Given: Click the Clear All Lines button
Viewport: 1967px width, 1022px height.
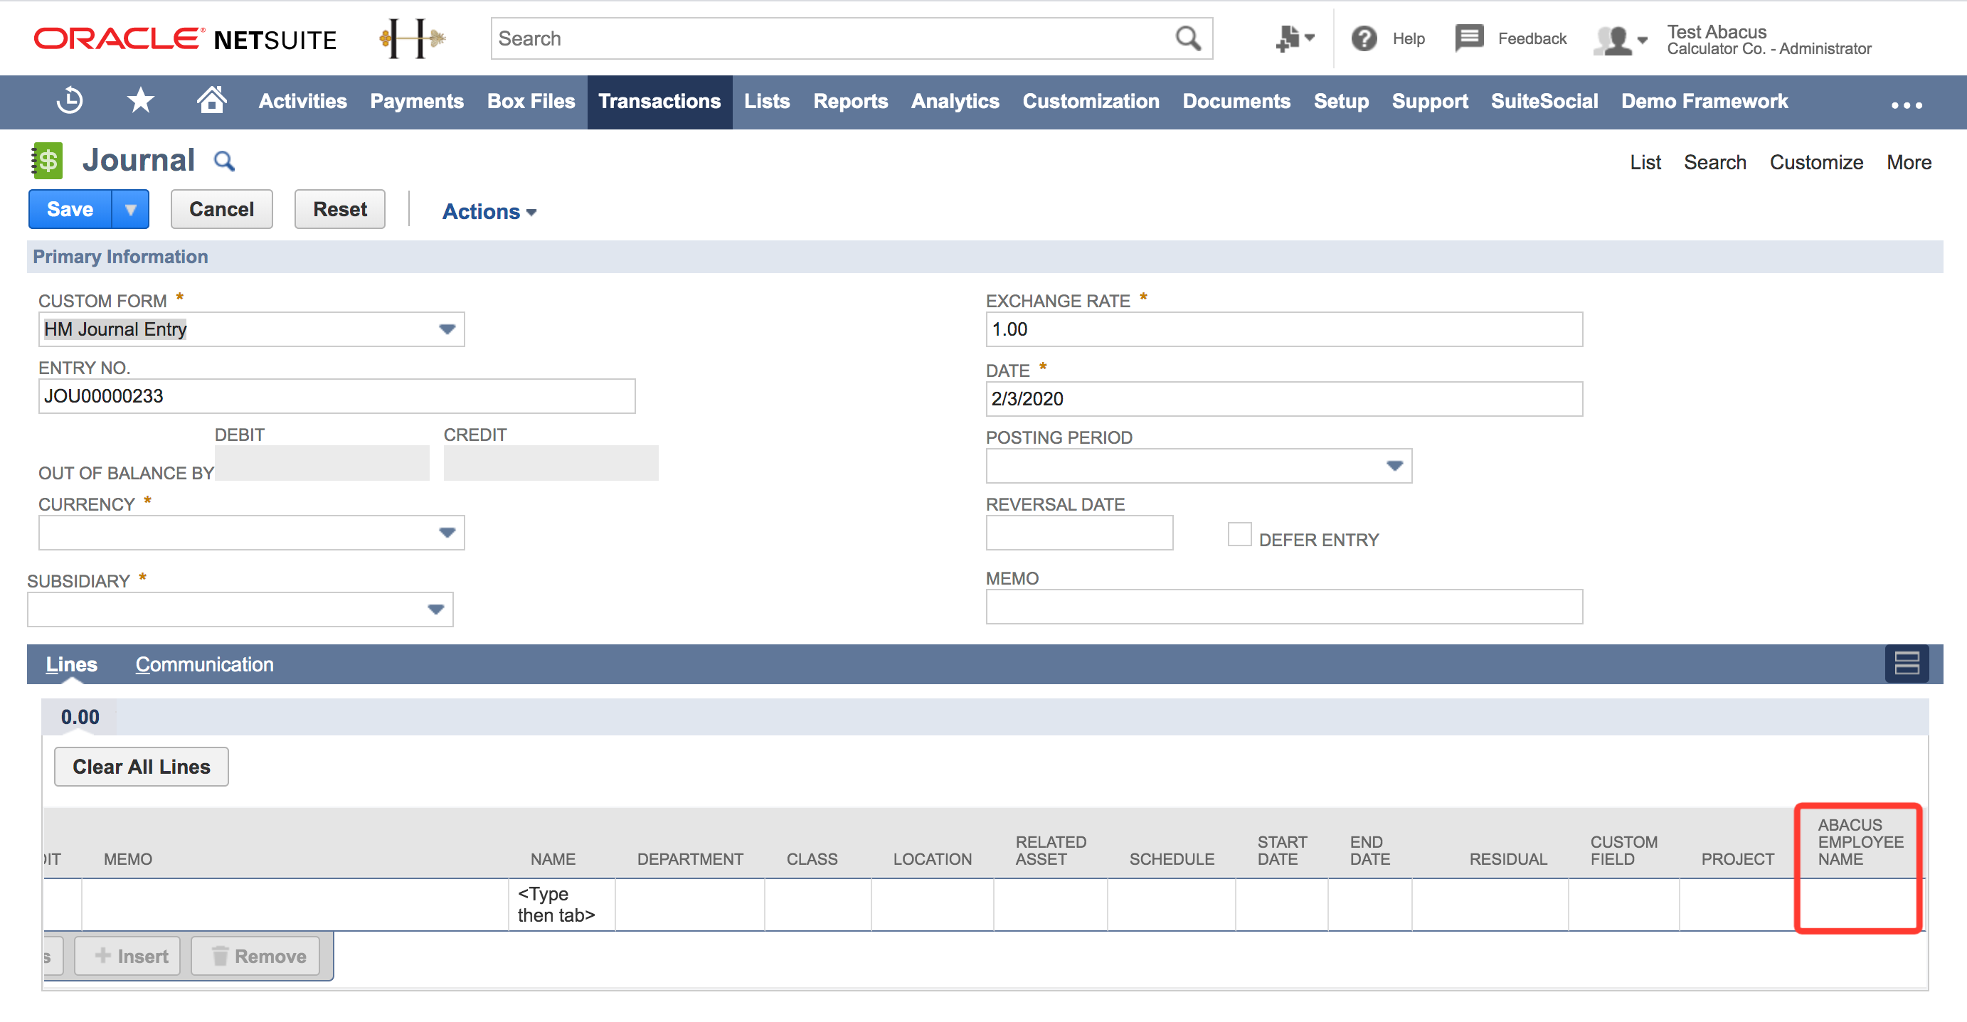Looking at the screenshot, I should (141, 766).
